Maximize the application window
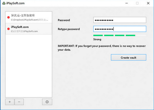154x110 pixels. click(137, 3)
